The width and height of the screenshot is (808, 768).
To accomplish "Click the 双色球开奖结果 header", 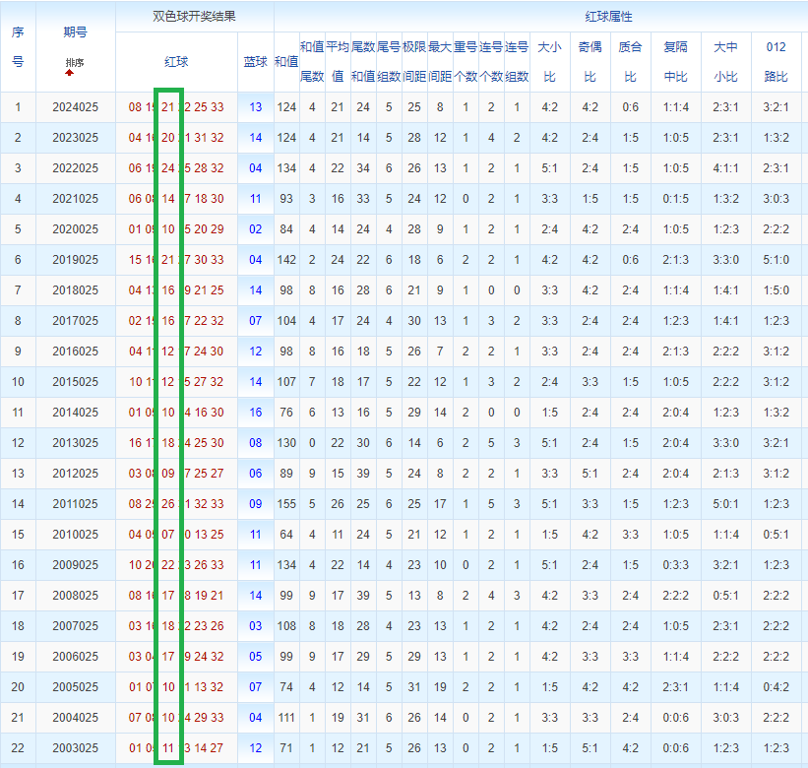I will (194, 17).
